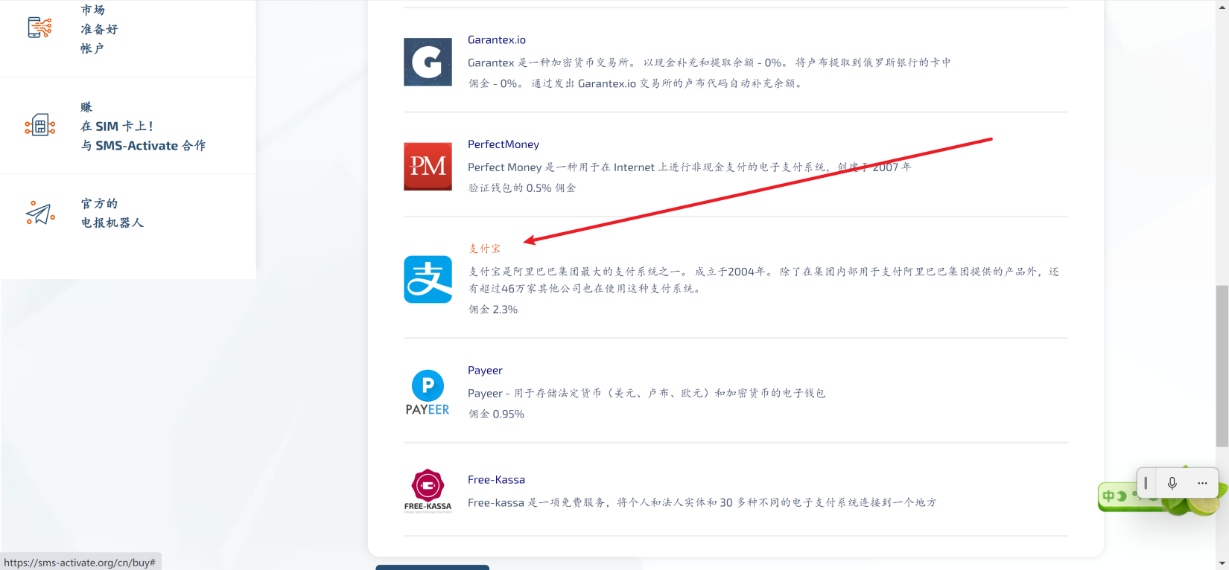This screenshot has height=570, width=1229.
Task: Click the SIM card earn icon in sidebar
Action: [x=40, y=126]
